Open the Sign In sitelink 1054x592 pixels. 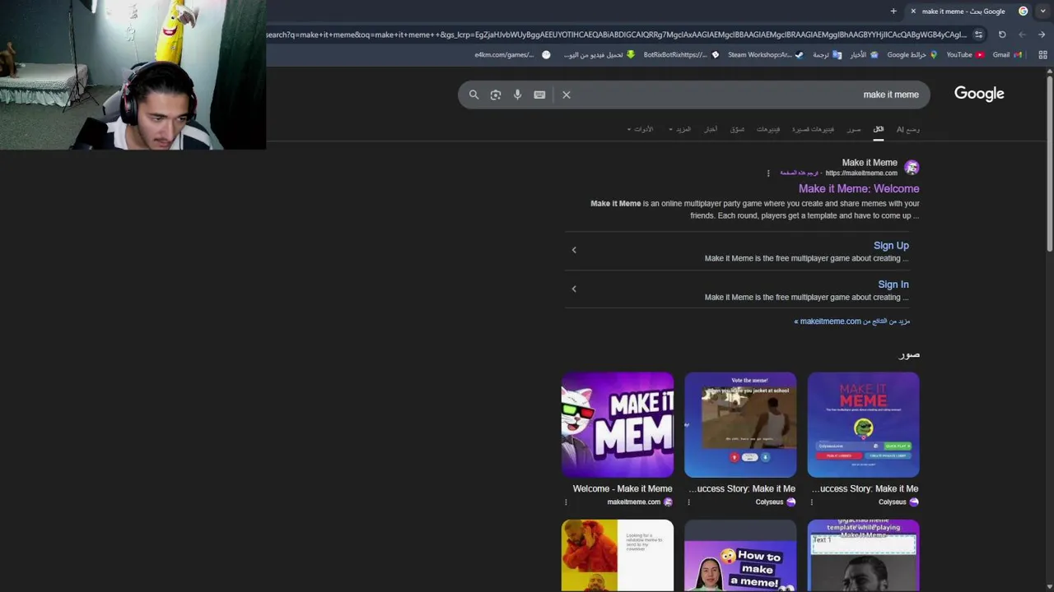(x=893, y=284)
